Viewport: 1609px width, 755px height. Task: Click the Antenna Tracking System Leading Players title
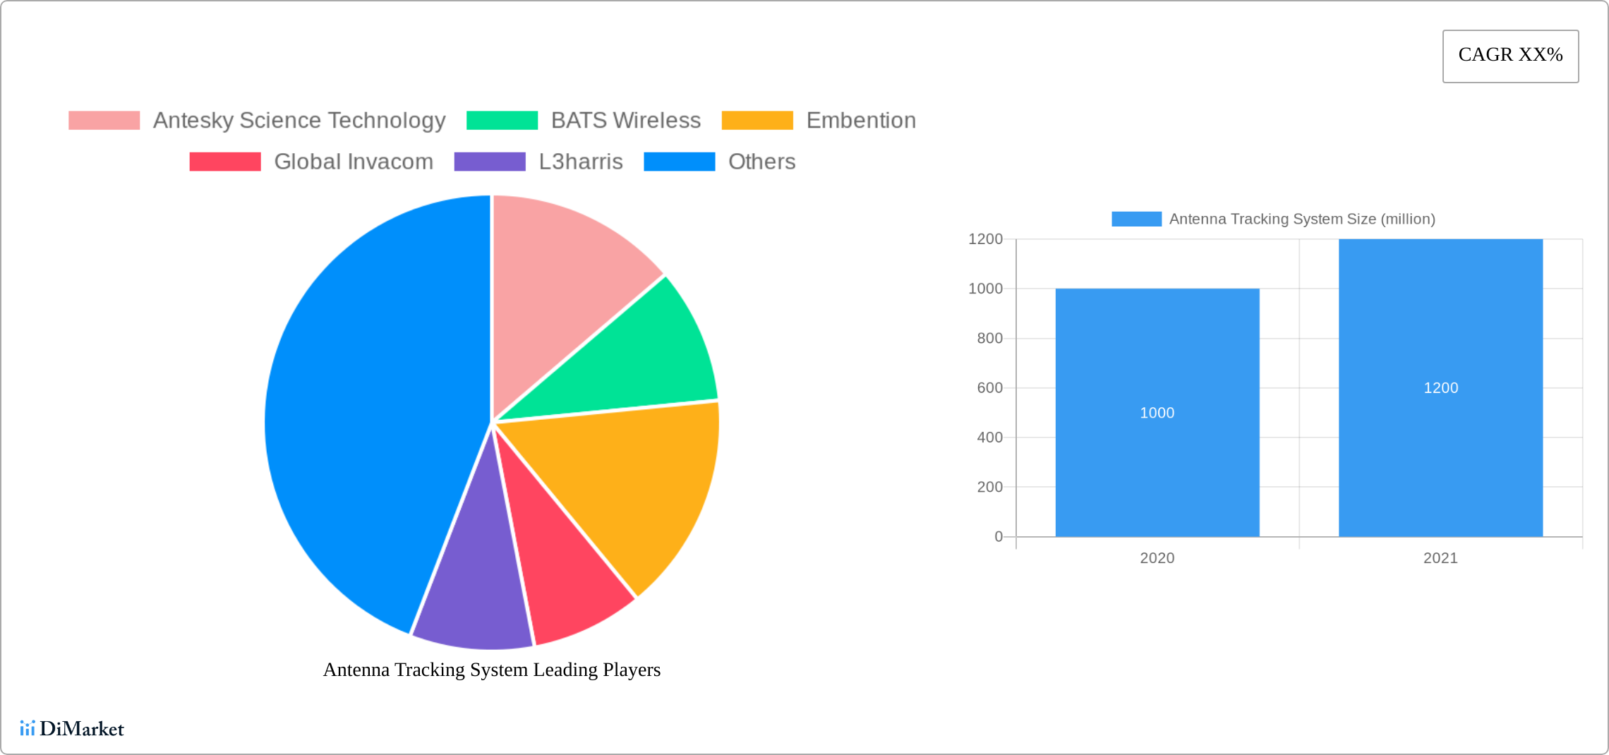(491, 670)
